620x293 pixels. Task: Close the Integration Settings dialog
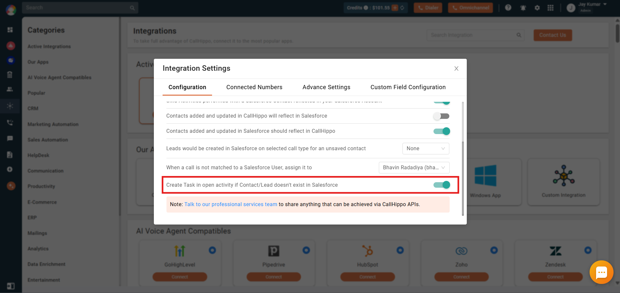pyautogui.click(x=456, y=68)
